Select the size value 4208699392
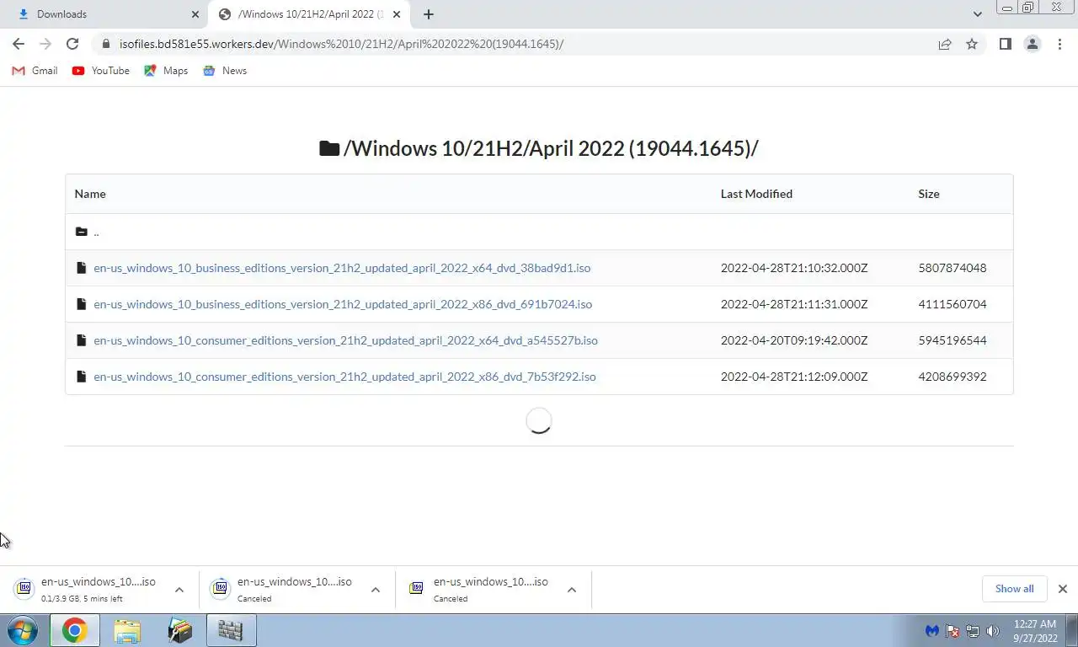Screen dimensions: 1078x647 point(953,377)
